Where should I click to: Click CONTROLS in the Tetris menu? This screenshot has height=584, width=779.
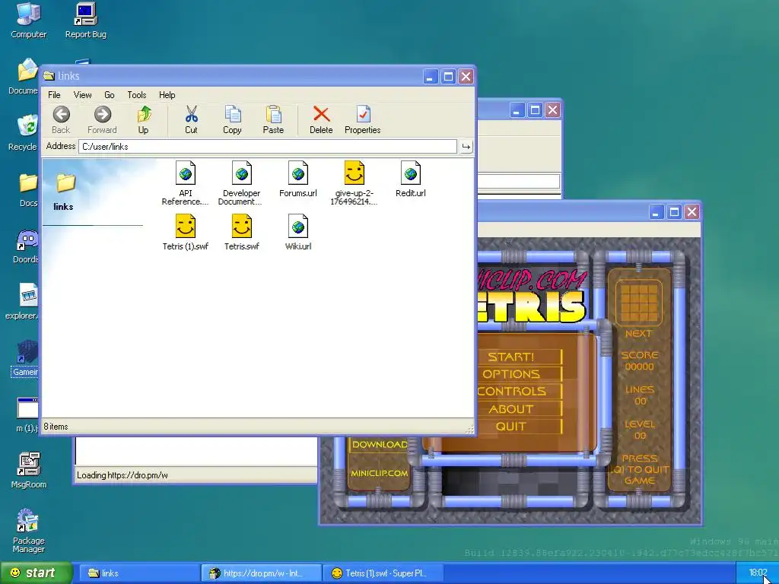512,392
